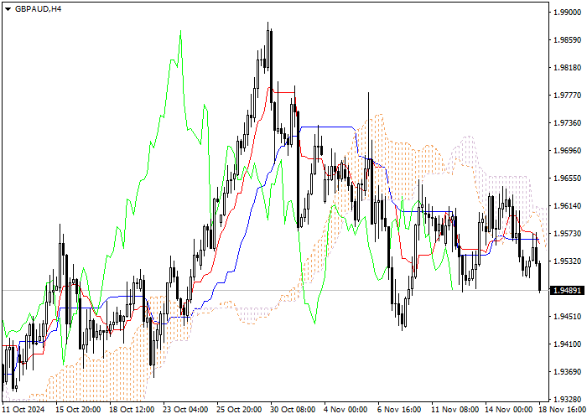Click the 15 Oct 20:00 time label
This screenshot has width=587, height=419.
(78, 410)
